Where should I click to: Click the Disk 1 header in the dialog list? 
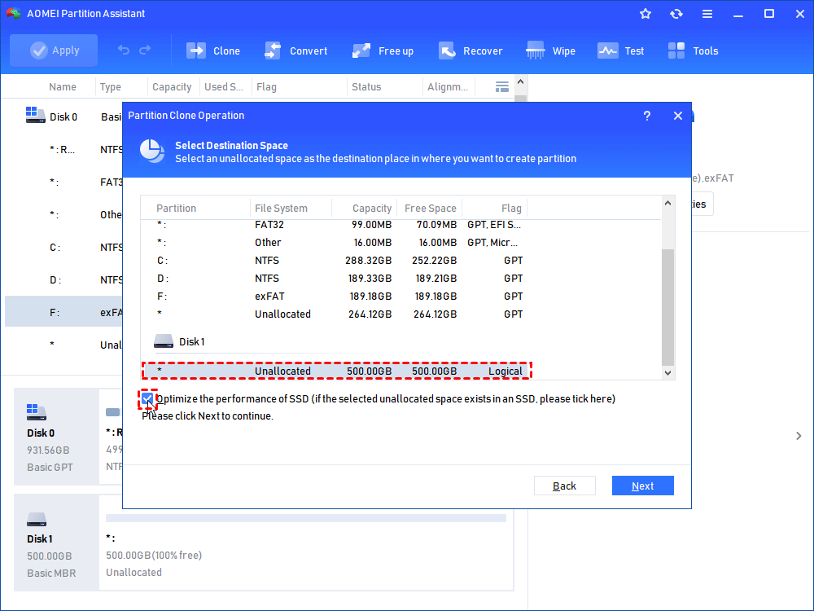tap(179, 342)
